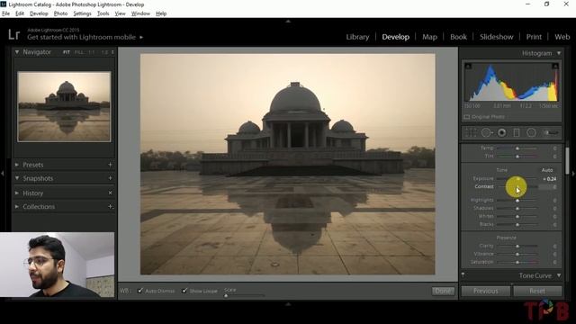Open the File menu

pos(6,13)
